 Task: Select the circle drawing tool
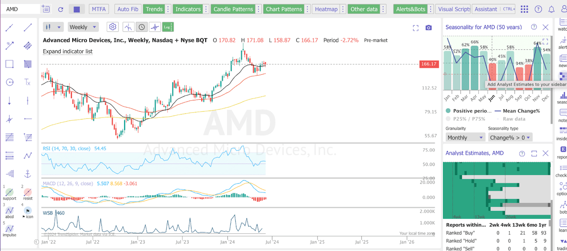(x=9, y=82)
